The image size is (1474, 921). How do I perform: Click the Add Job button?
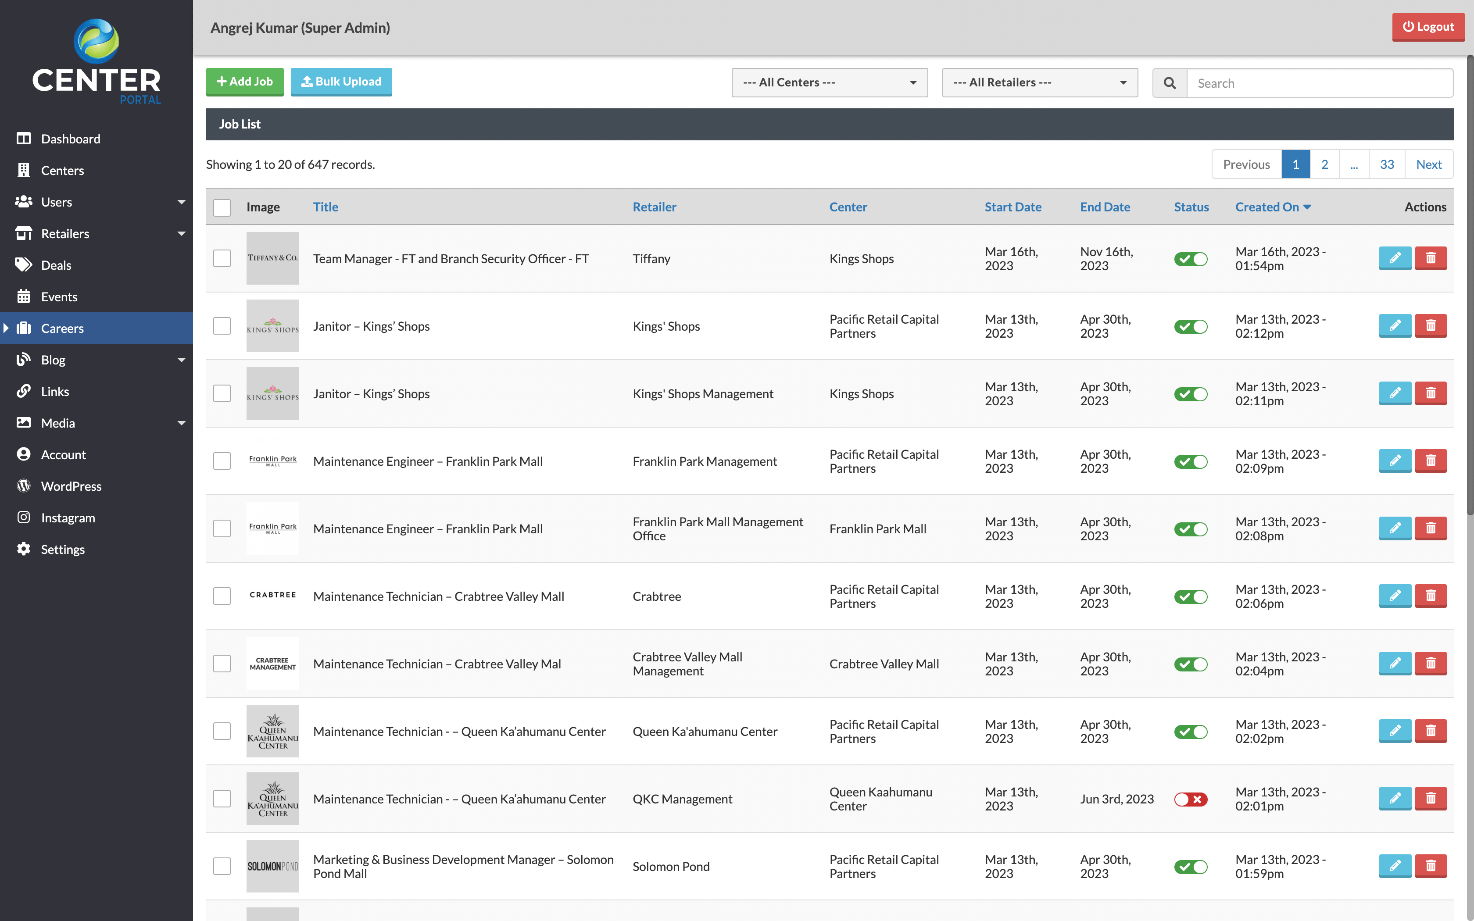pyautogui.click(x=244, y=81)
